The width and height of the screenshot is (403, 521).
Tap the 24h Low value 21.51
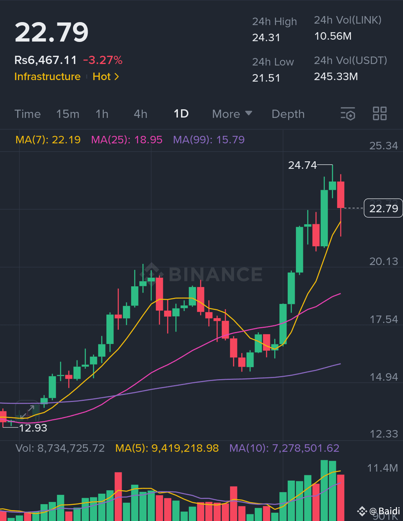tap(266, 78)
